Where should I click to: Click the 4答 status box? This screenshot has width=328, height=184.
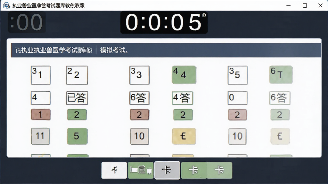(x=182, y=98)
